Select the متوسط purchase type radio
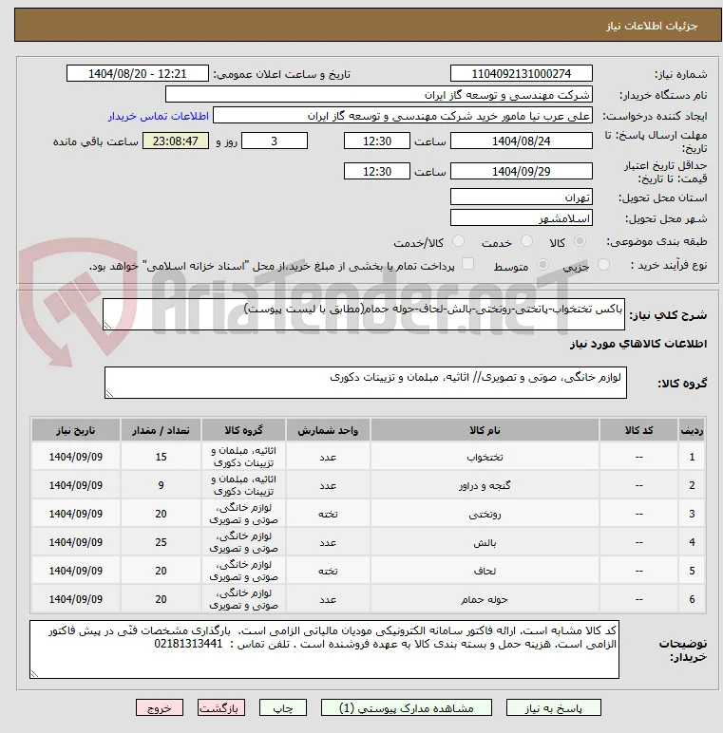Image resolution: width=723 pixels, height=733 pixels. (x=542, y=265)
